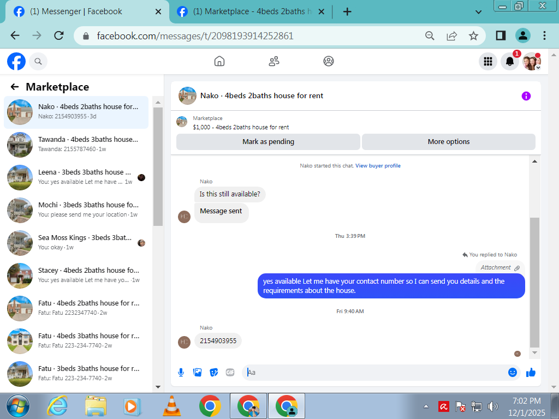Open the Groups icon in top navigation

pyautogui.click(x=328, y=61)
